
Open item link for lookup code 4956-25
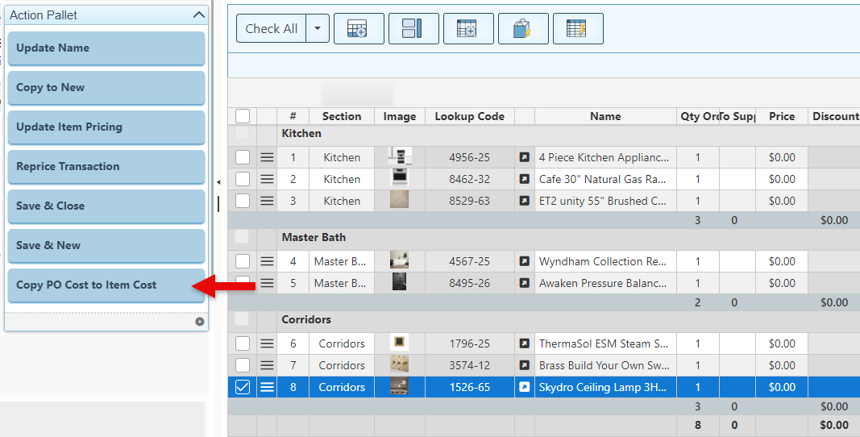coord(524,158)
